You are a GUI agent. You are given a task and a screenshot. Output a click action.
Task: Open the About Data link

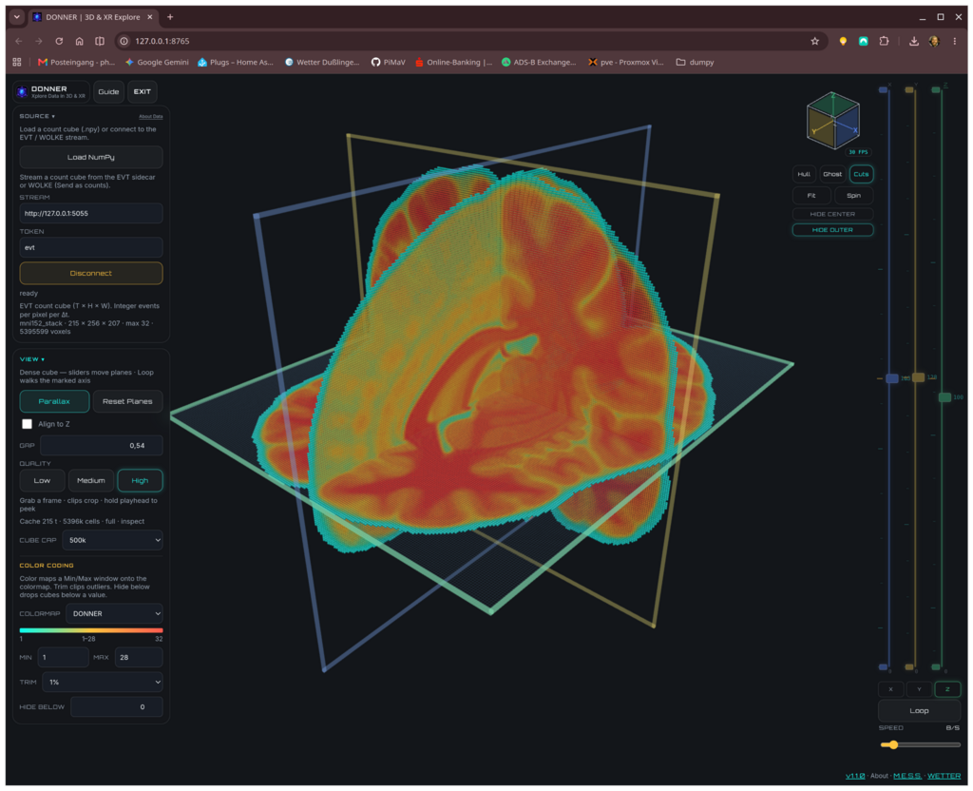tap(150, 116)
